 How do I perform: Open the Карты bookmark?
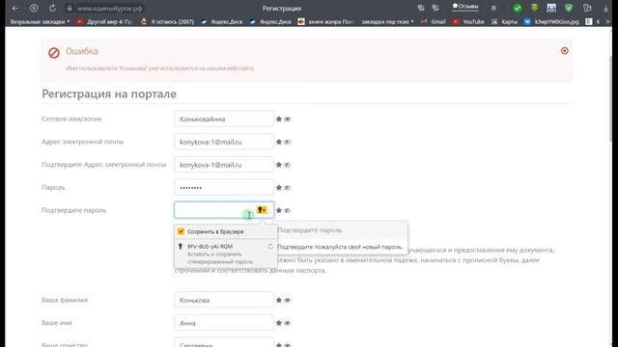tap(504, 21)
